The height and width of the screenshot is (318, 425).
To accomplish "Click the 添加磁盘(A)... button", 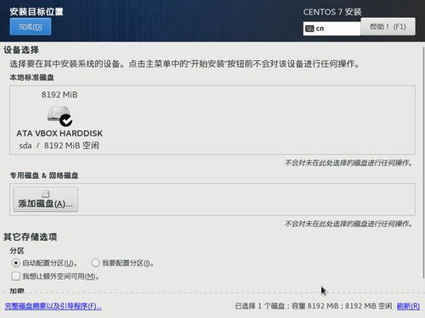I will pyautogui.click(x=46, y=199).
